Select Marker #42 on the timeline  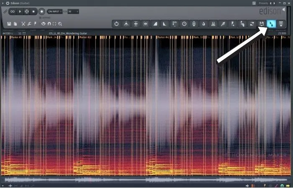tap(163, 38)
